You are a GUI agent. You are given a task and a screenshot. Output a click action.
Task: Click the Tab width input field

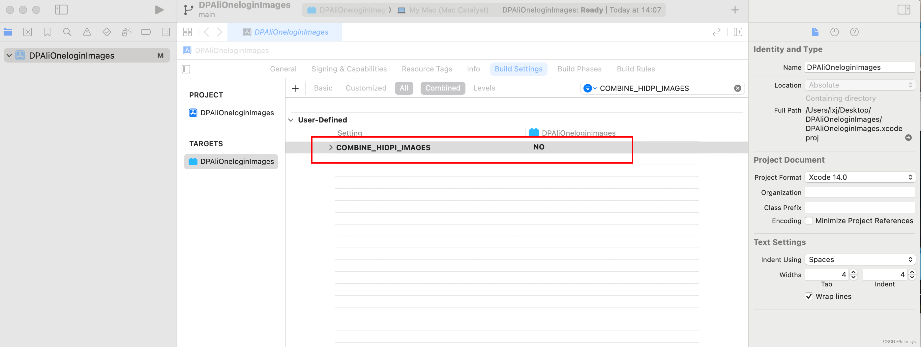[x=826, y=275]
